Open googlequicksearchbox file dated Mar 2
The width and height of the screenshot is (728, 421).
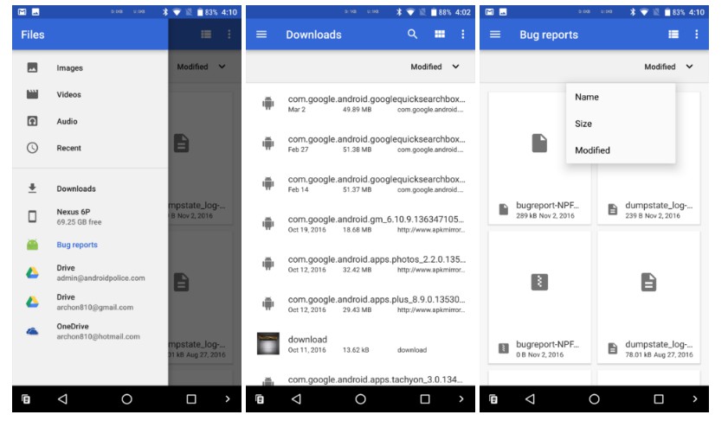360,104
